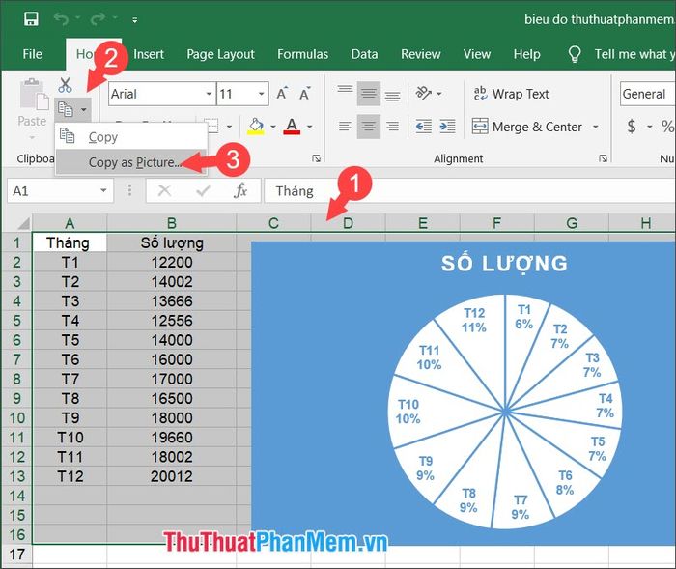Toggle middle vertical align button
The height and width of the screenshot is (569, 676).
coord(369,94)
